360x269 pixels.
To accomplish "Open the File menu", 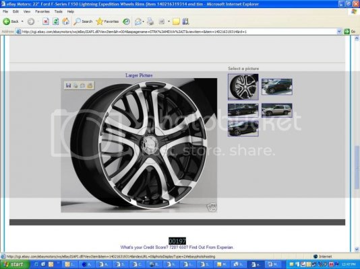I will [x=5, y=11].
